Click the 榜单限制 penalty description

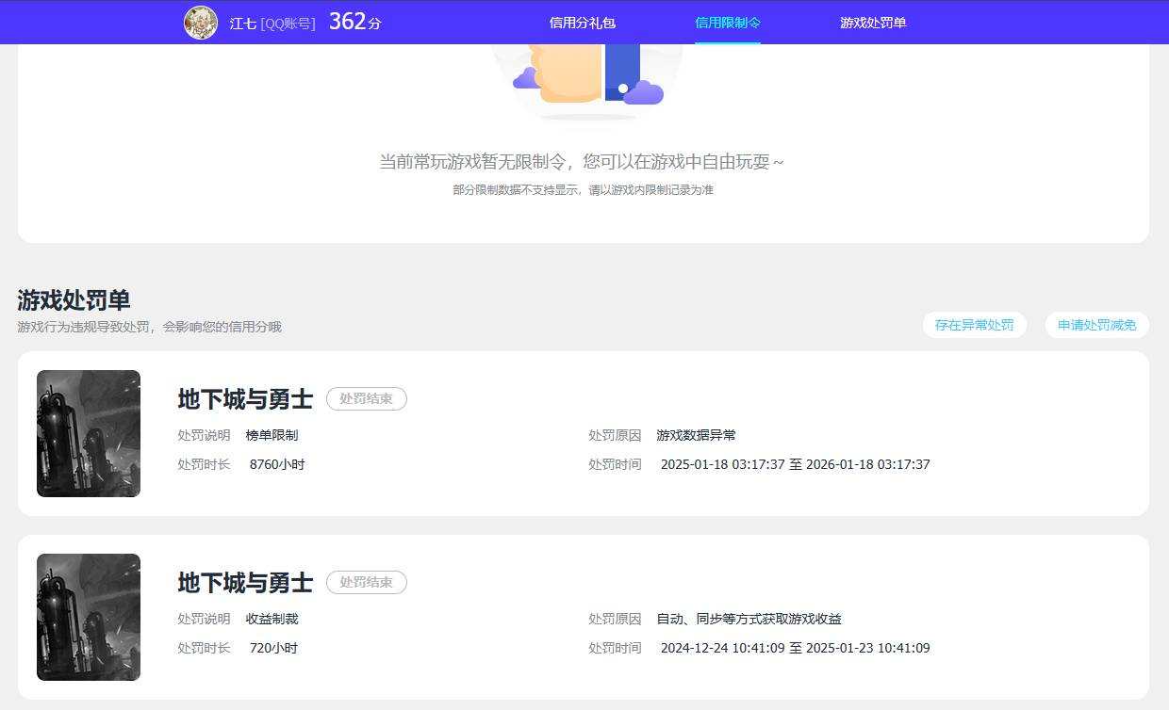click(x=272, y=435)
